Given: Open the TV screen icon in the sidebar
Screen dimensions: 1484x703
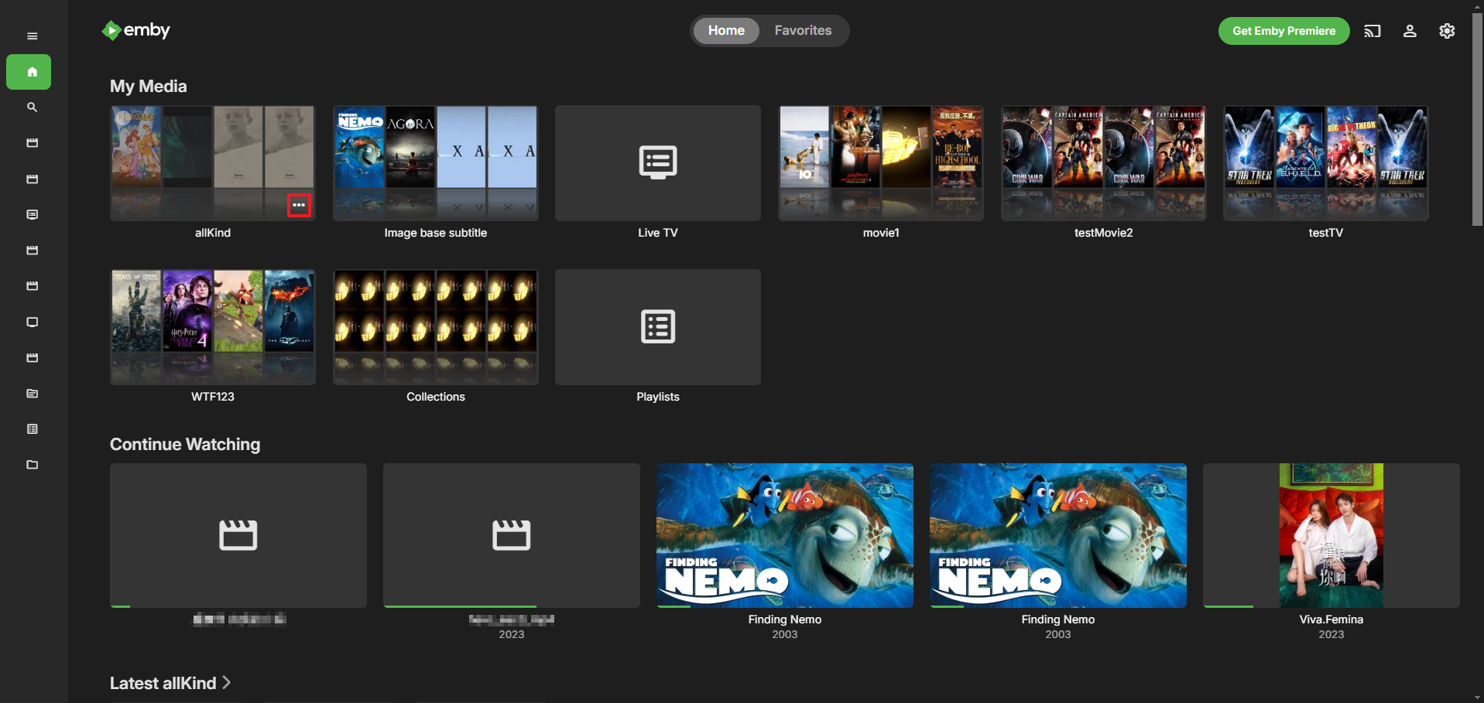Looking at the screenshot, I should coord(33,322).
